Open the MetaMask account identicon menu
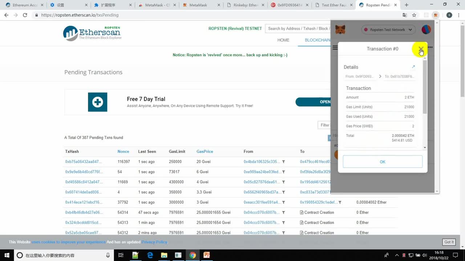The image size is (465, 261). click(426, 30)
